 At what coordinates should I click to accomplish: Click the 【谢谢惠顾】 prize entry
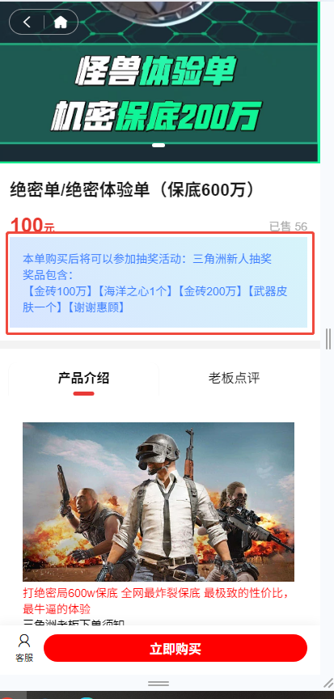click(x=95, y=307)
